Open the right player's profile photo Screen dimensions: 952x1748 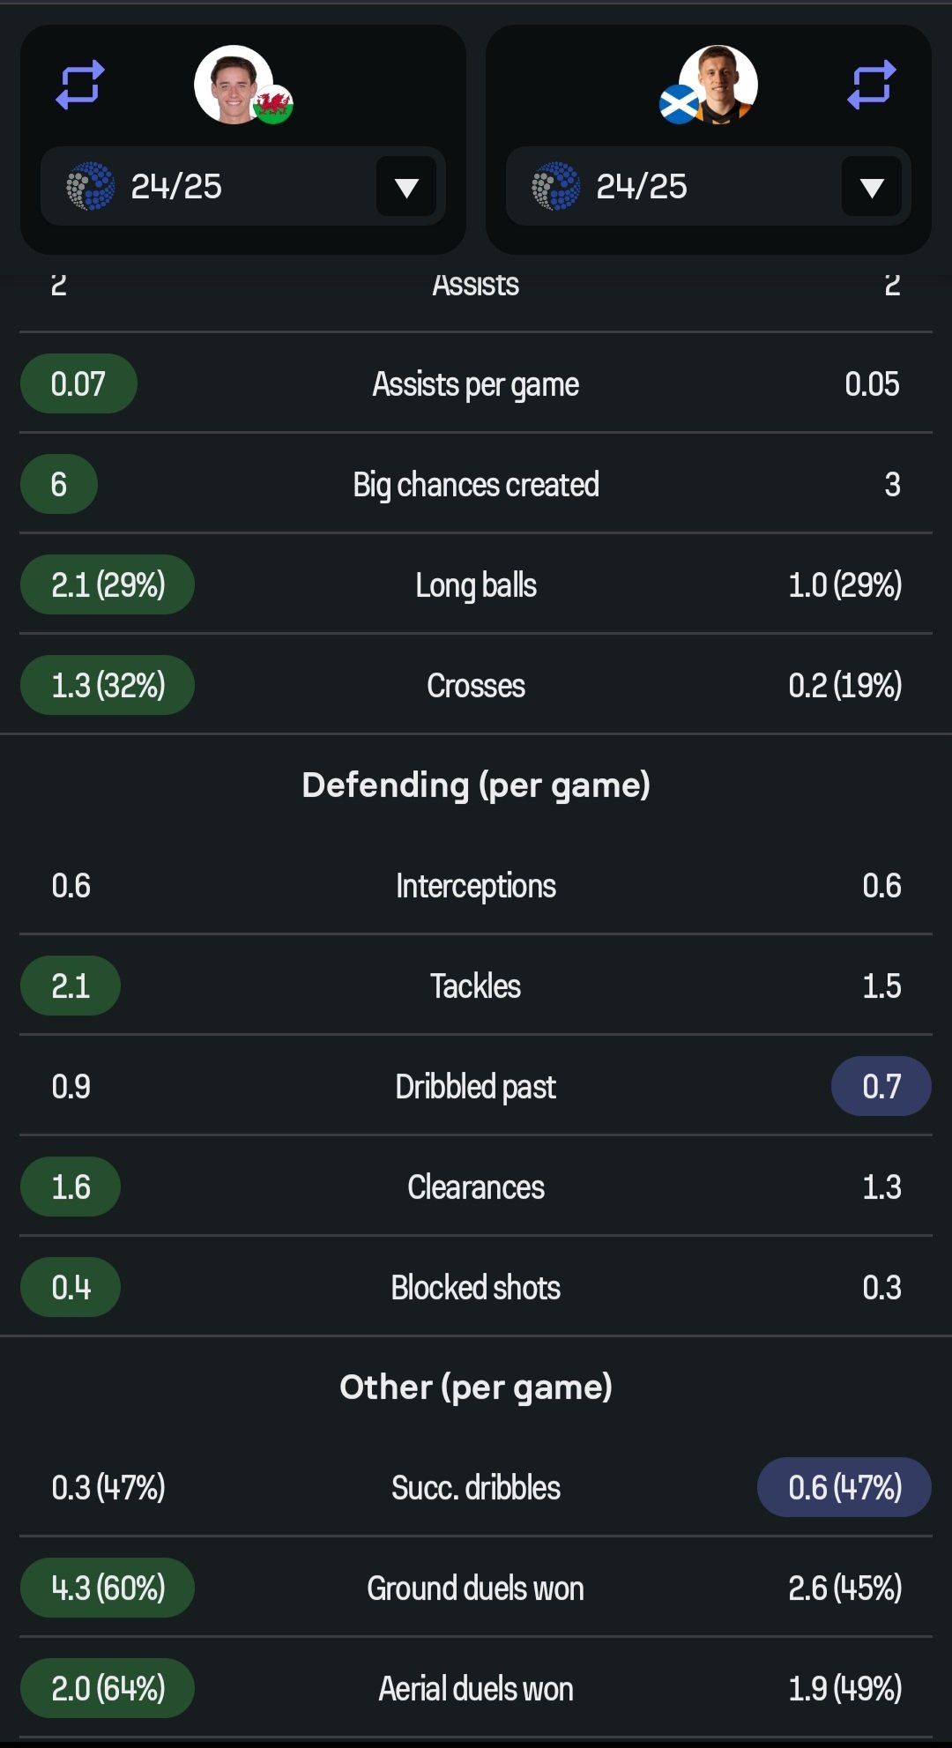tap(718, 85)
